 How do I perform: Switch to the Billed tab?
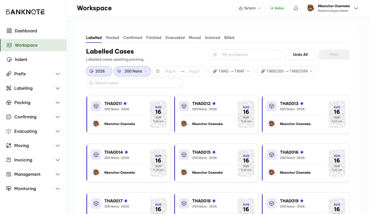coord(229,38)
